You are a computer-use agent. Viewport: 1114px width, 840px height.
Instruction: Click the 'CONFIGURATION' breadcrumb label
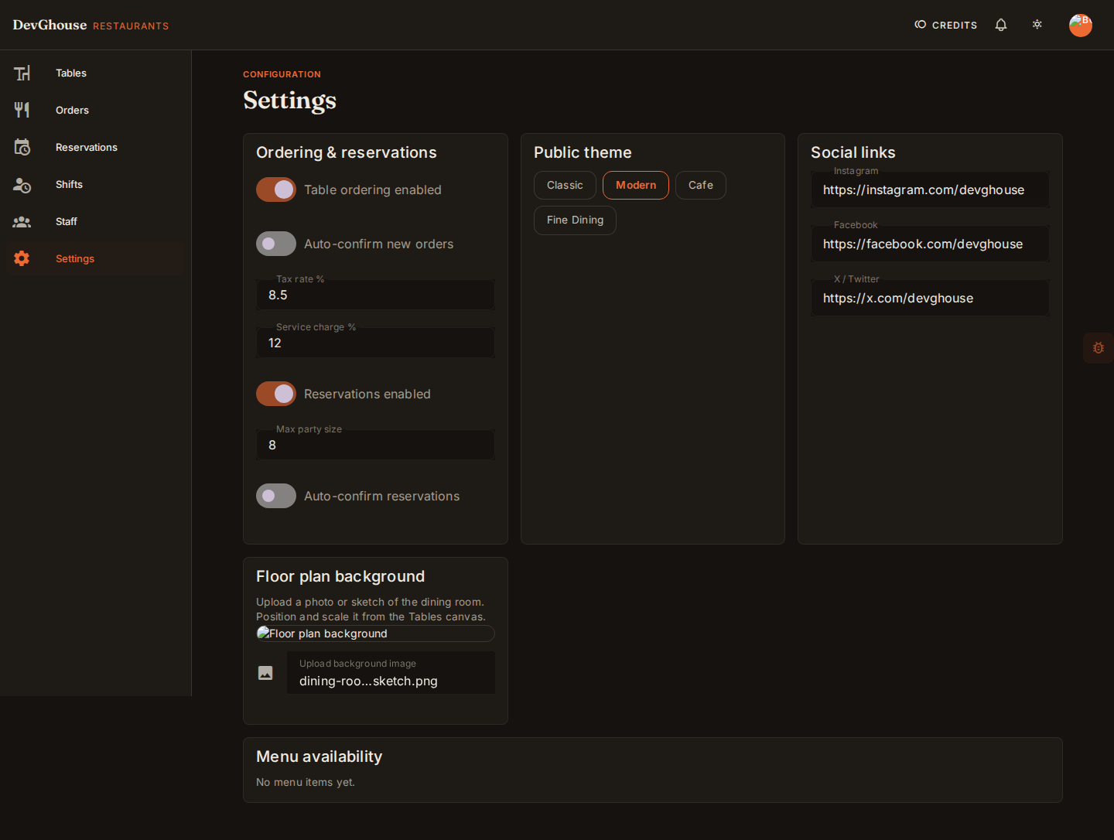click(282, 74)
